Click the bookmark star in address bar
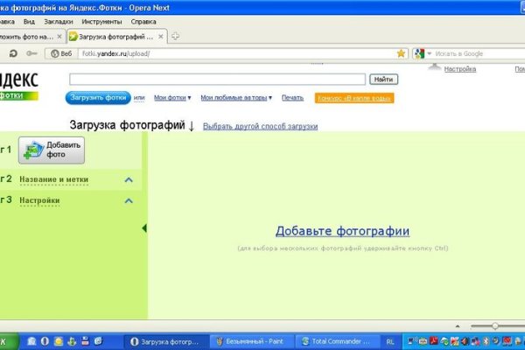 point(401,53)
